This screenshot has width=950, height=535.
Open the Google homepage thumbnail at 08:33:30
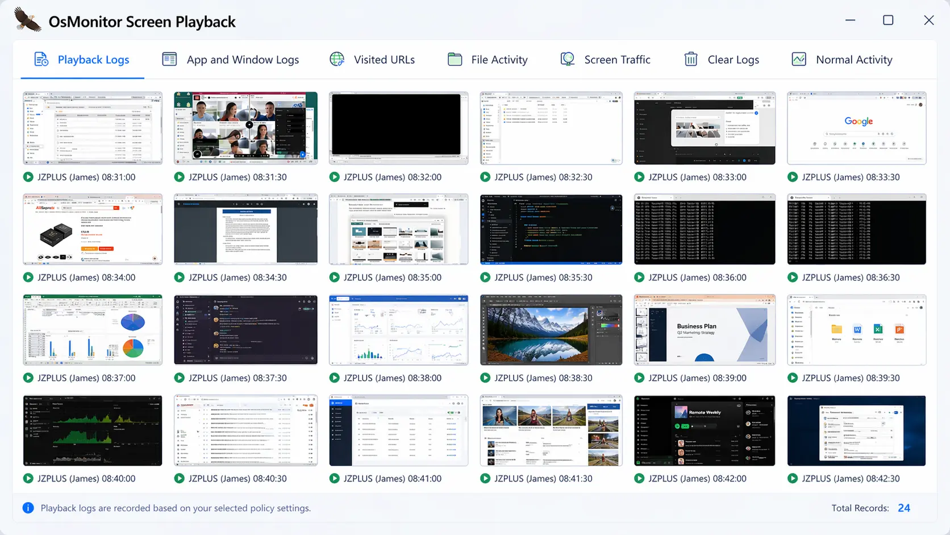click(857, 128)
